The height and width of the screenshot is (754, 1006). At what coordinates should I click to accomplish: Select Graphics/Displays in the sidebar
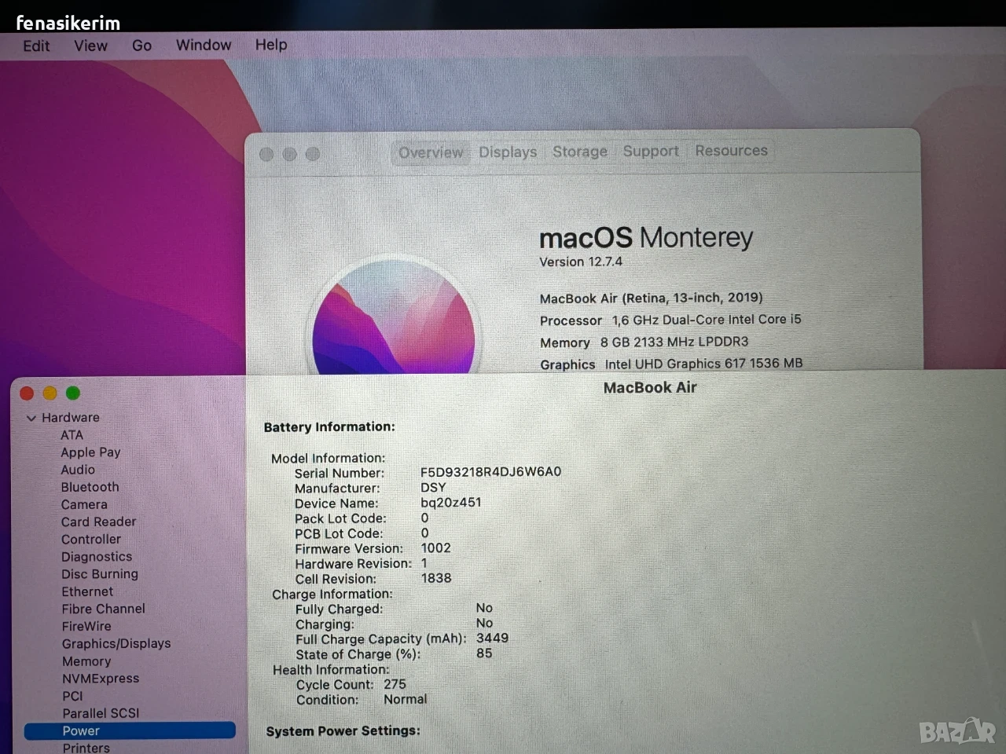tap(116, 643)
